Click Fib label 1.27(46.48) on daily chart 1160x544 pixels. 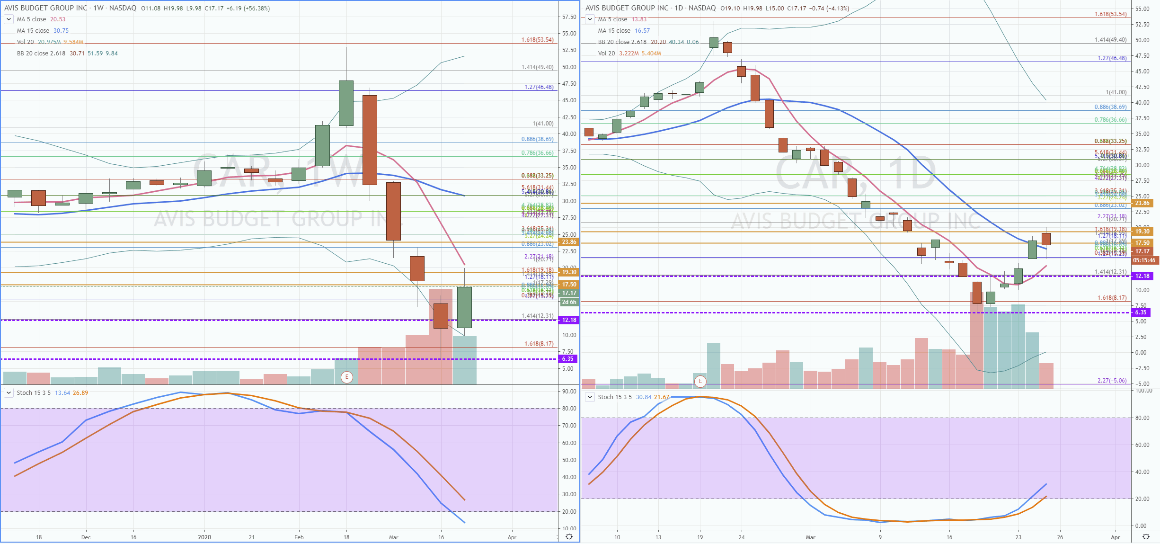pyautogui.click(x=1112, y=58)
